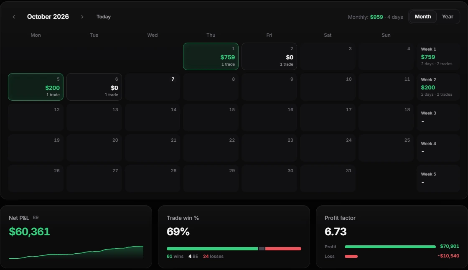Click the Net P&L $60,361 value

tap(29, 232)
